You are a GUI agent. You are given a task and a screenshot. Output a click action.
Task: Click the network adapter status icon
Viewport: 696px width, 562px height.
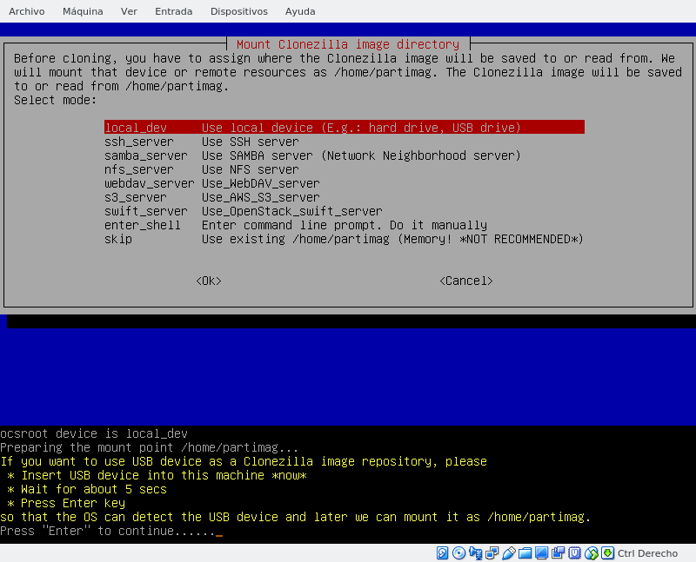[x=492, y=553]
